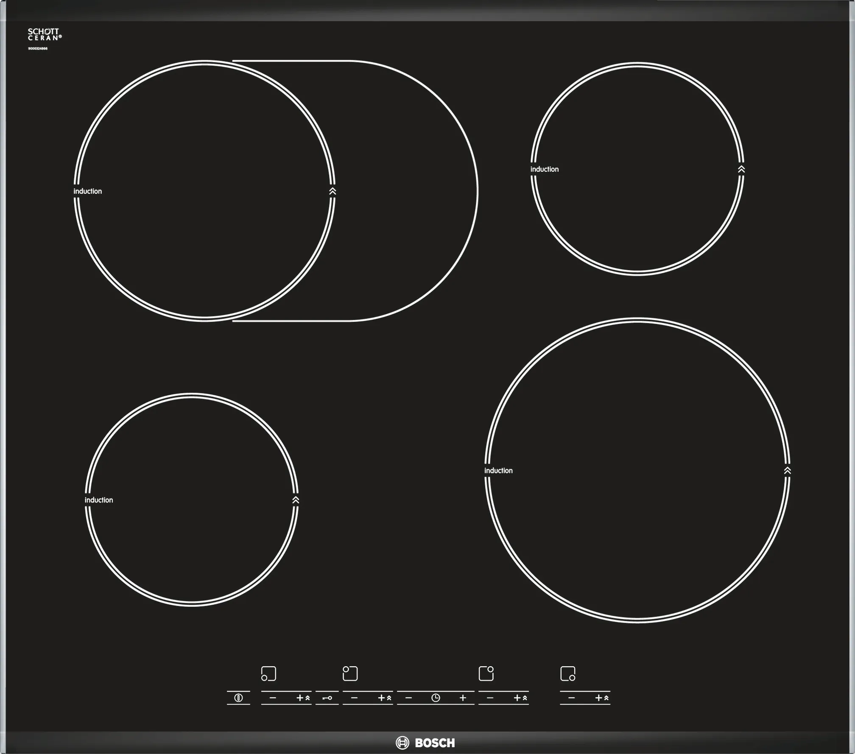This screenshot has height=754, width=855.
Task: Tap boost chevron on the large front-right zone ring
Action: click(x=788, y=471)
